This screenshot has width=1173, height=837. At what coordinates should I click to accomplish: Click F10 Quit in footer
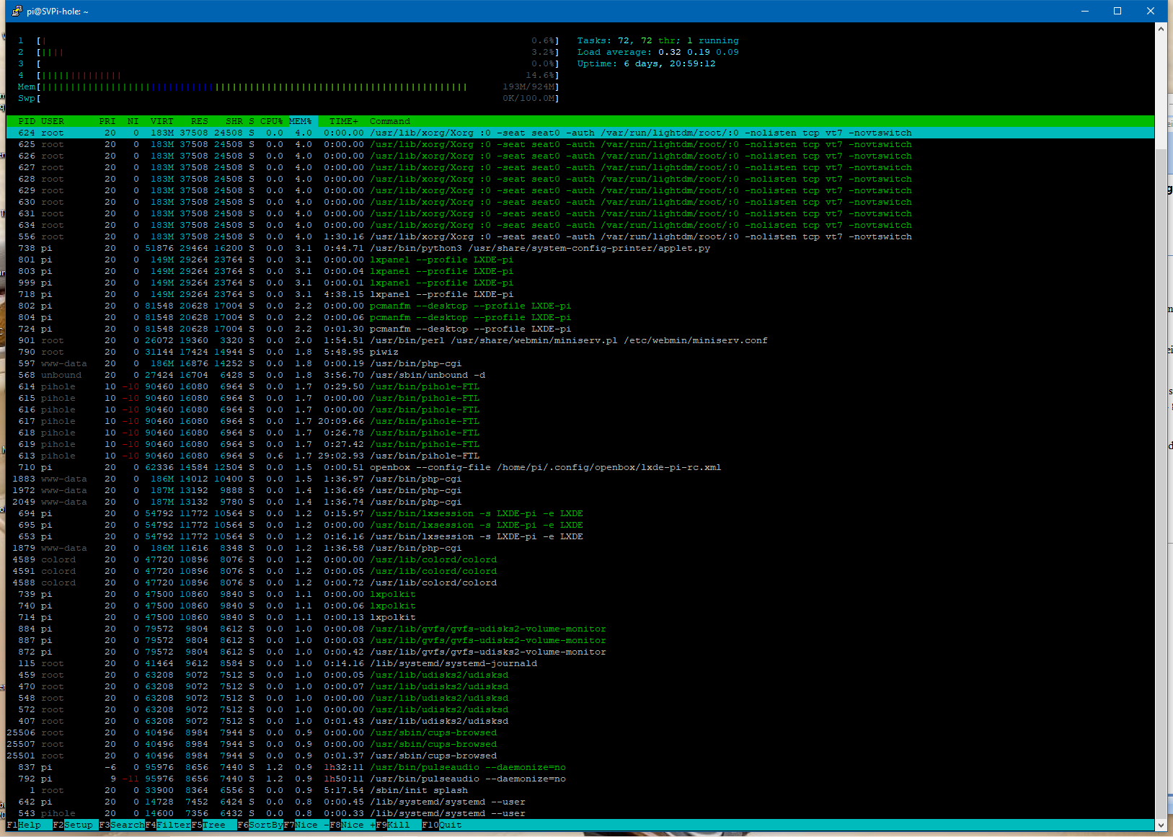[x=442, y=825]
